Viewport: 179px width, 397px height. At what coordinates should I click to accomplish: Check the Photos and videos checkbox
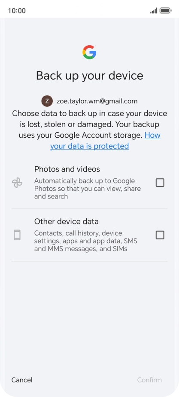(160, 183)
